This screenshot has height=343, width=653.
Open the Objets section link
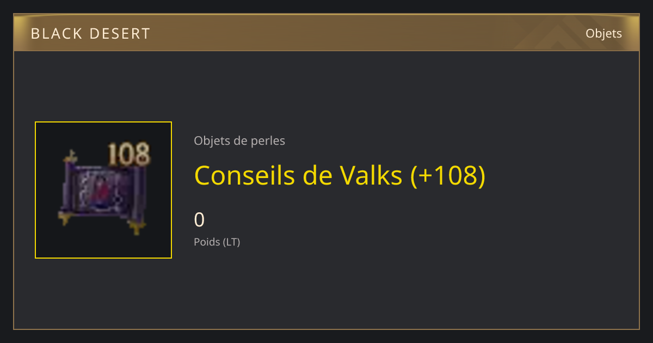pyautogui.click(x=603, y=33)
